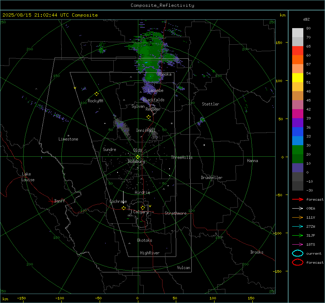Image resolution: width=325 pixels, height=303 pixels.
Task: Click the red cross marker at Banff
Action: [x=52, y=201]
